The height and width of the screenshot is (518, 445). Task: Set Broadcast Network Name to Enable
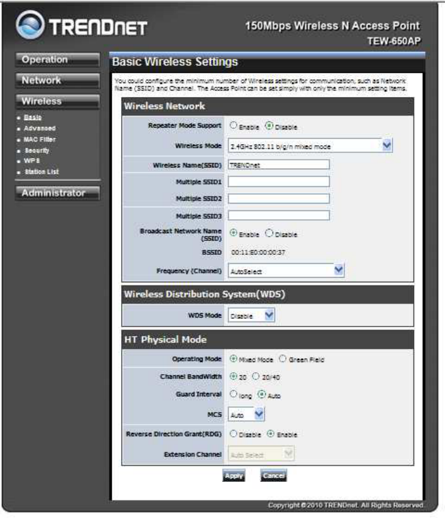(x=233, y=233)
